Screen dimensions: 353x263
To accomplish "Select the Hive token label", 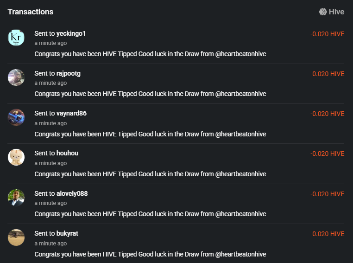I will pos(336,12).
